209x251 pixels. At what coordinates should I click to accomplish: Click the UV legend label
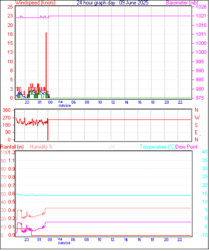click(112, 147)
